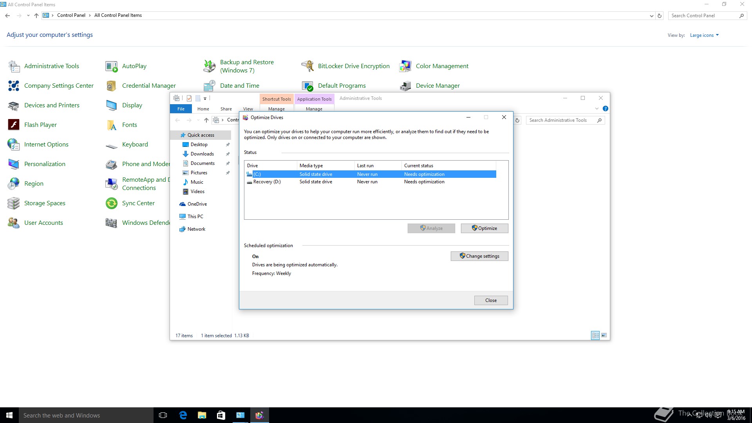Open the File tab in Administrative Tools
The image size is (752, 423).
[x=181, y=109]
